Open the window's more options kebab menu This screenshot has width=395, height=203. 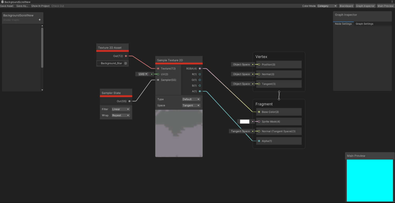pos(392,2)
